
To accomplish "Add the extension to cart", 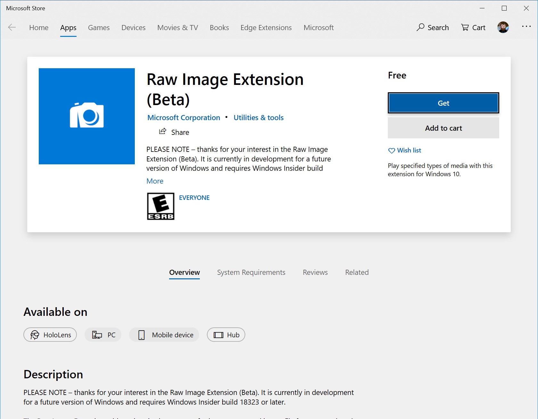I will [x=443, y=128].
